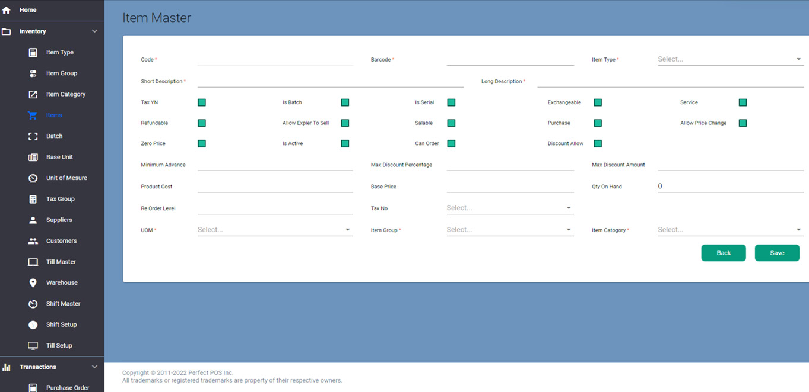
Task: Open Item Group menu entry
Action: click(x=62, y=73)
